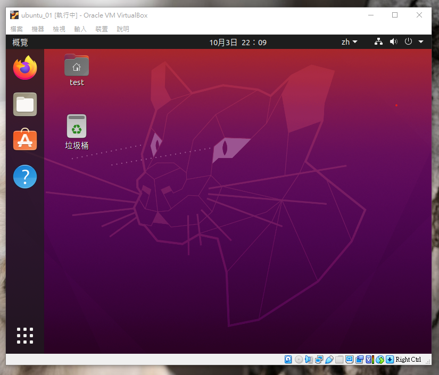This screenshot has height=375, width=439.
Task: Click the test folder label text
Action: (x=77, y=82)
